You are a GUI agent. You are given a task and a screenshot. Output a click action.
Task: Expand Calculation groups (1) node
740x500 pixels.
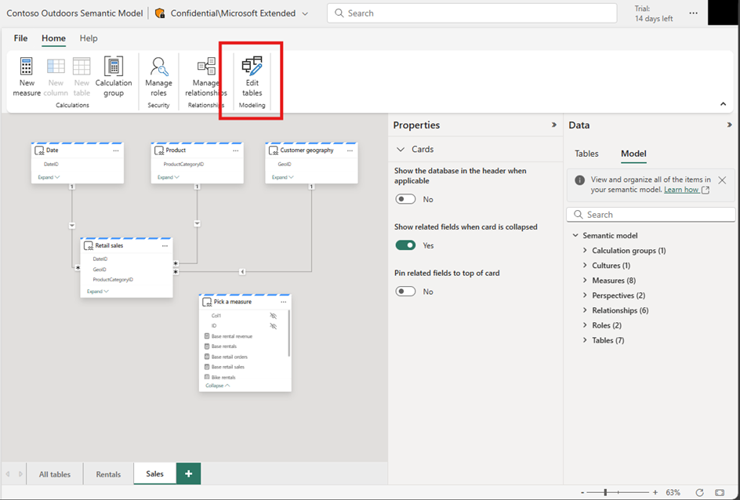[x=585, y=251]
